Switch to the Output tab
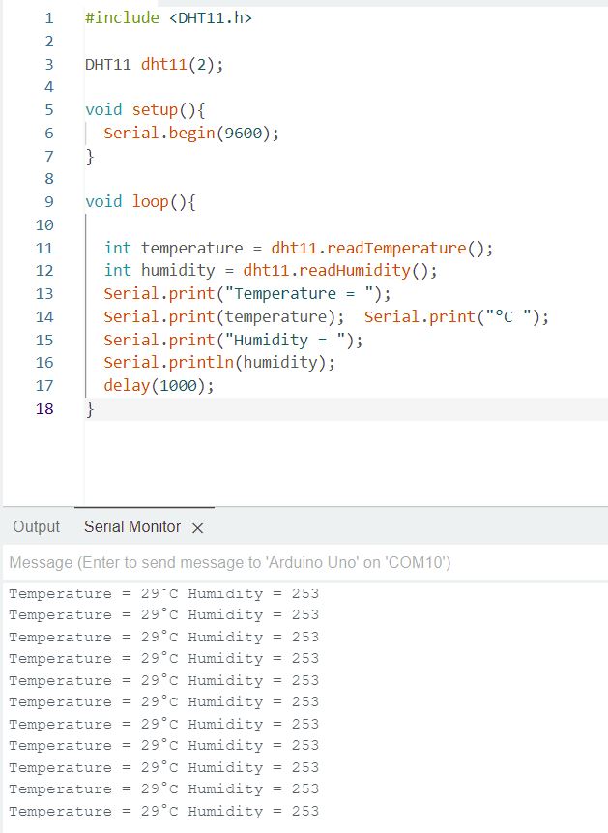608x833 pixels. (x=37, y=526)
